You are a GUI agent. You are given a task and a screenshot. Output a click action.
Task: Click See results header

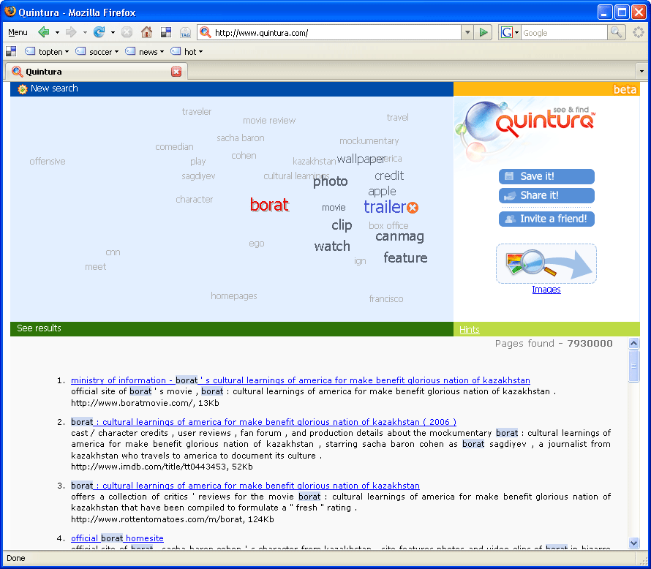point(39,328)
